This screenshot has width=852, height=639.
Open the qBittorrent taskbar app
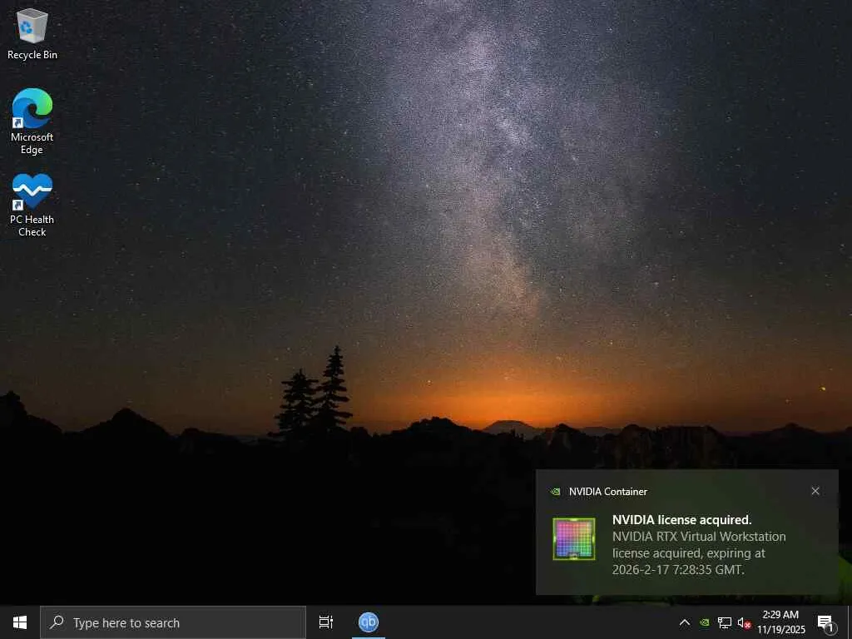point(369,622)
